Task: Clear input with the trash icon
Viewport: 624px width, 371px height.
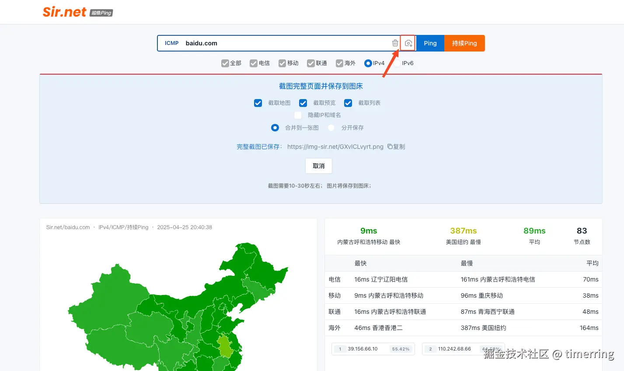Action: pos(395,43)
